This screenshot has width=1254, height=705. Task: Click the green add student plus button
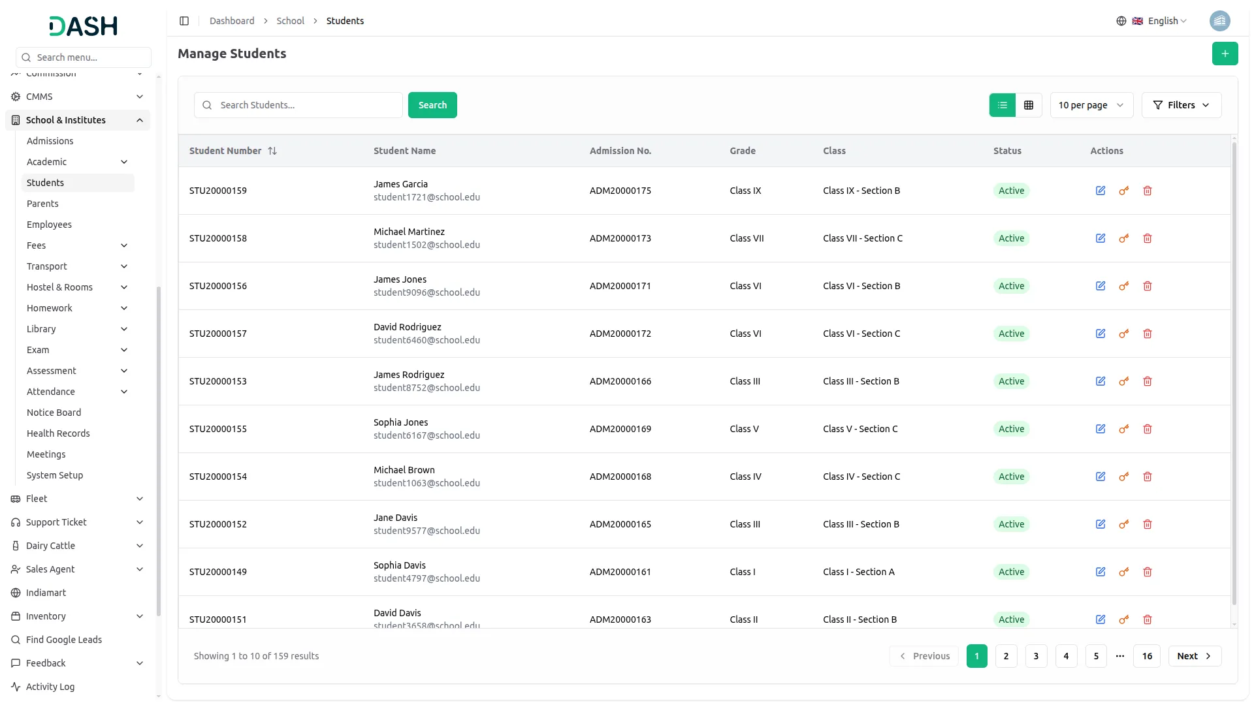[1225, 54]
